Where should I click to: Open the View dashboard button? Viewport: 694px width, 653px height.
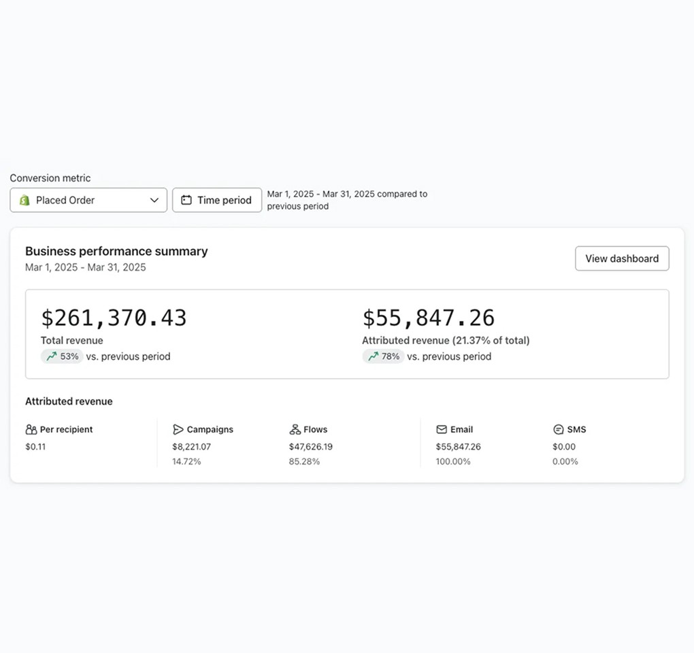click(x=622, y=258)
